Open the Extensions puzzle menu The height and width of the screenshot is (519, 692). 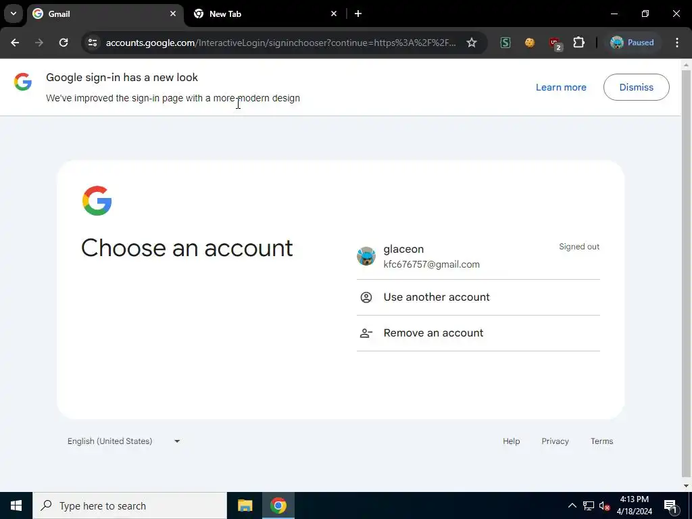pos(578,43)
